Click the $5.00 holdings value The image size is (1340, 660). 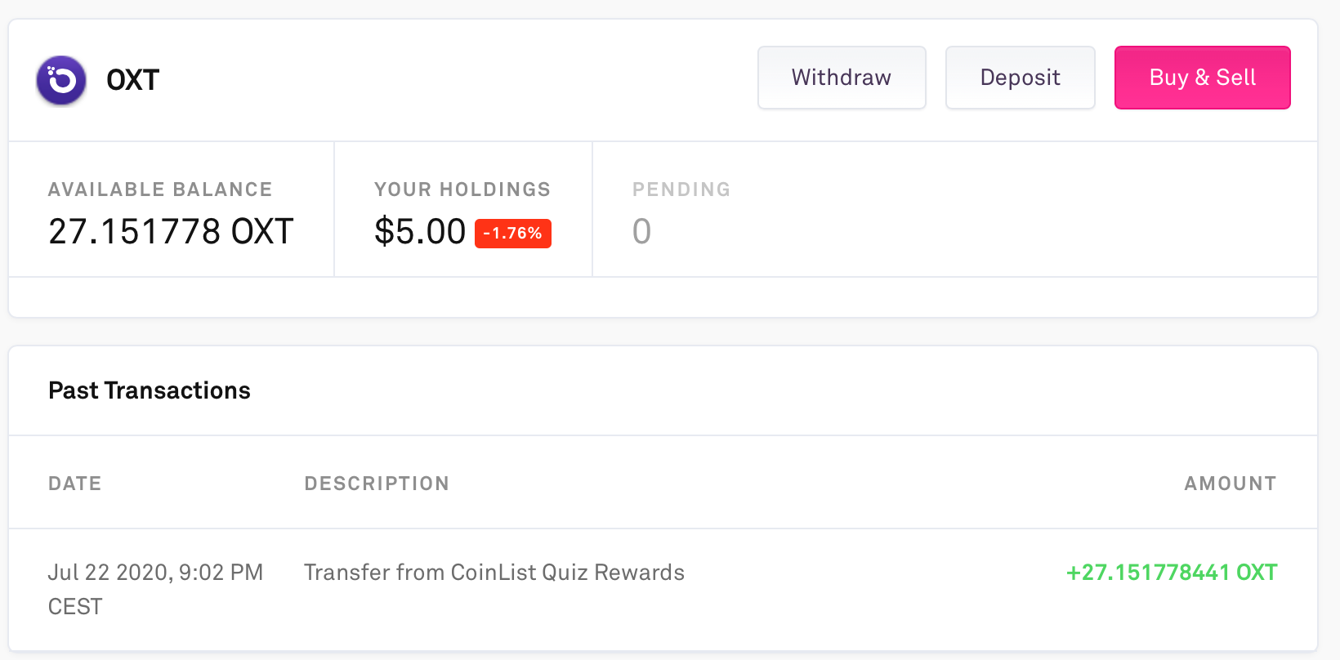pyautogui.click(x=420, y=232)
